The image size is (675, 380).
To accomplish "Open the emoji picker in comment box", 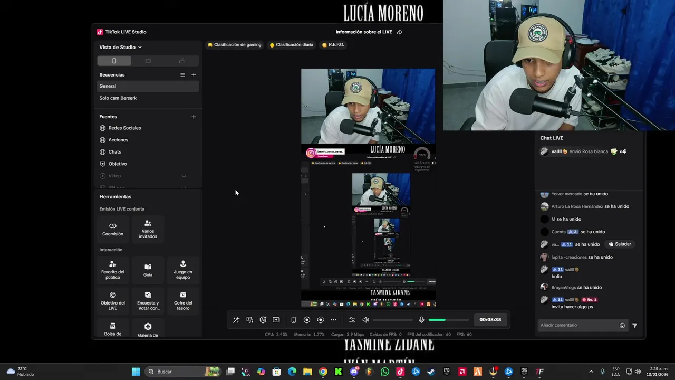I will (622, 326).
